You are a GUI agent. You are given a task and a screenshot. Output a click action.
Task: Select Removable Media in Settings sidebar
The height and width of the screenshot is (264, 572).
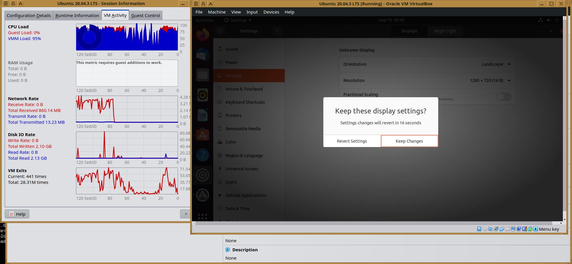[249, 129]
